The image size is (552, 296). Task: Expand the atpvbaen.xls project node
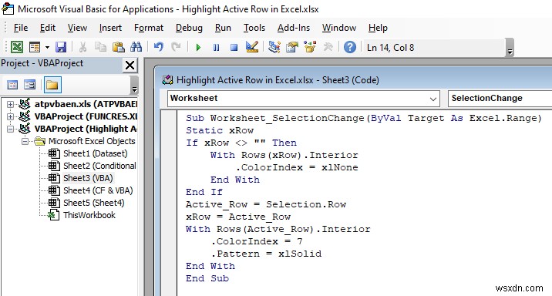click(x=10, y=104)
